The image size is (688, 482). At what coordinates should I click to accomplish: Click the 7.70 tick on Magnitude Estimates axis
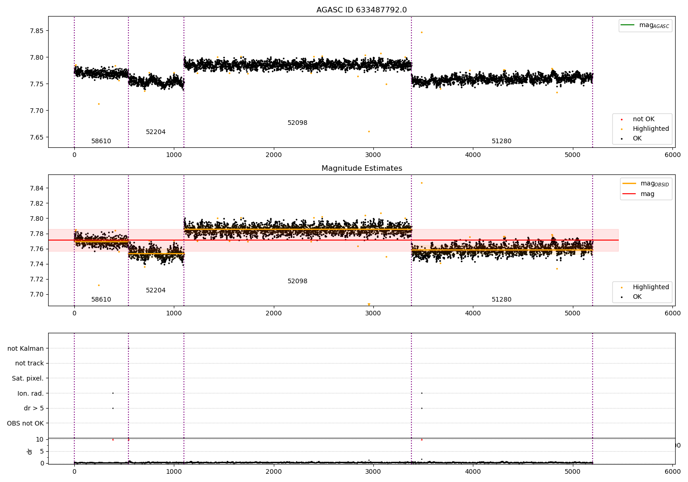[37, 294]
